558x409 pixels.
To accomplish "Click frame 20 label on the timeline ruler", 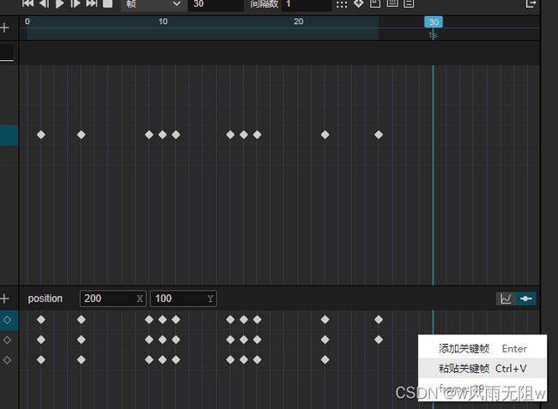I will [299, 21].
